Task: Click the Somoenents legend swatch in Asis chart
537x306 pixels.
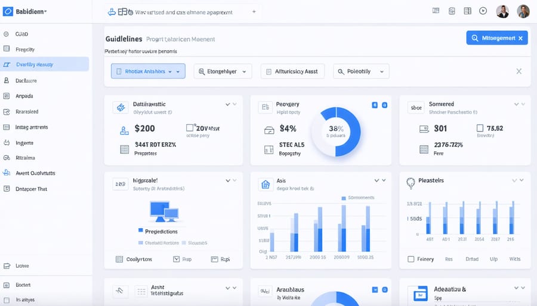Action: [344, 198]
